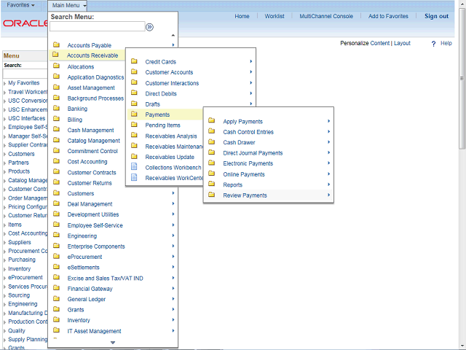
Task: Click the General Ledger folder icon
Action: [56, 299]
